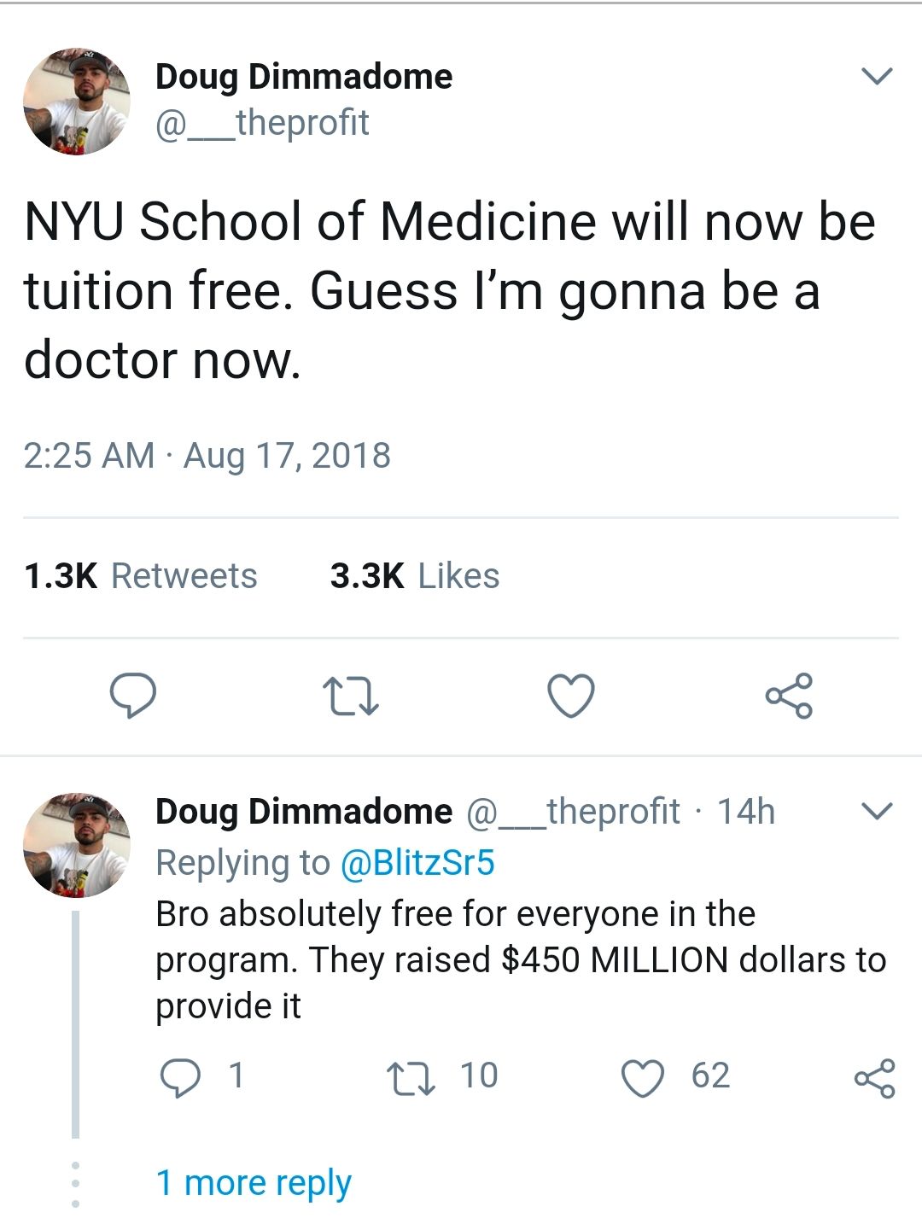Screen dimensions: 922x1224
Task: Share the main tweet
Action: (789, 695)
